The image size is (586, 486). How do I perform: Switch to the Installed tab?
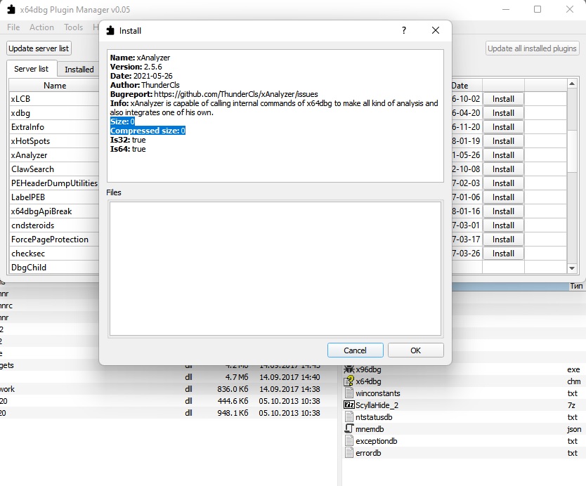coord(78,69)
